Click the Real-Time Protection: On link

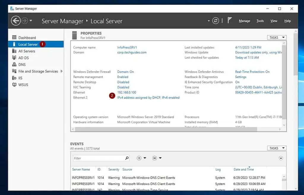[x=252, y=72]
